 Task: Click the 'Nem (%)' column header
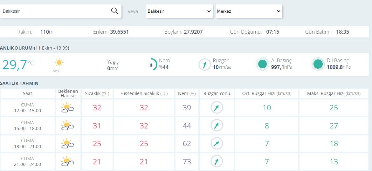tap(187, 93)
